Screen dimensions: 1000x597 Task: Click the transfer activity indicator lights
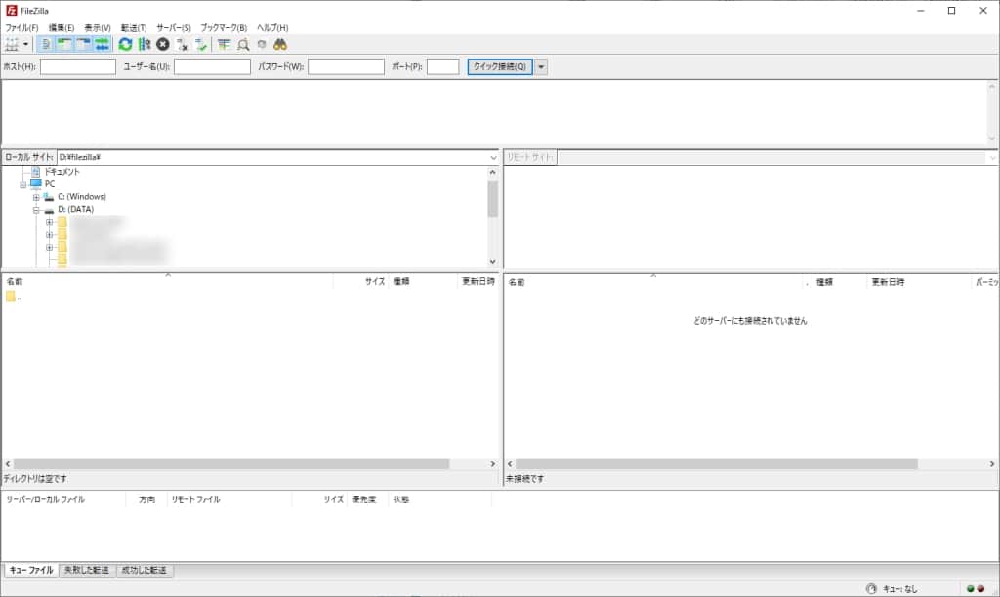[976, 589]
